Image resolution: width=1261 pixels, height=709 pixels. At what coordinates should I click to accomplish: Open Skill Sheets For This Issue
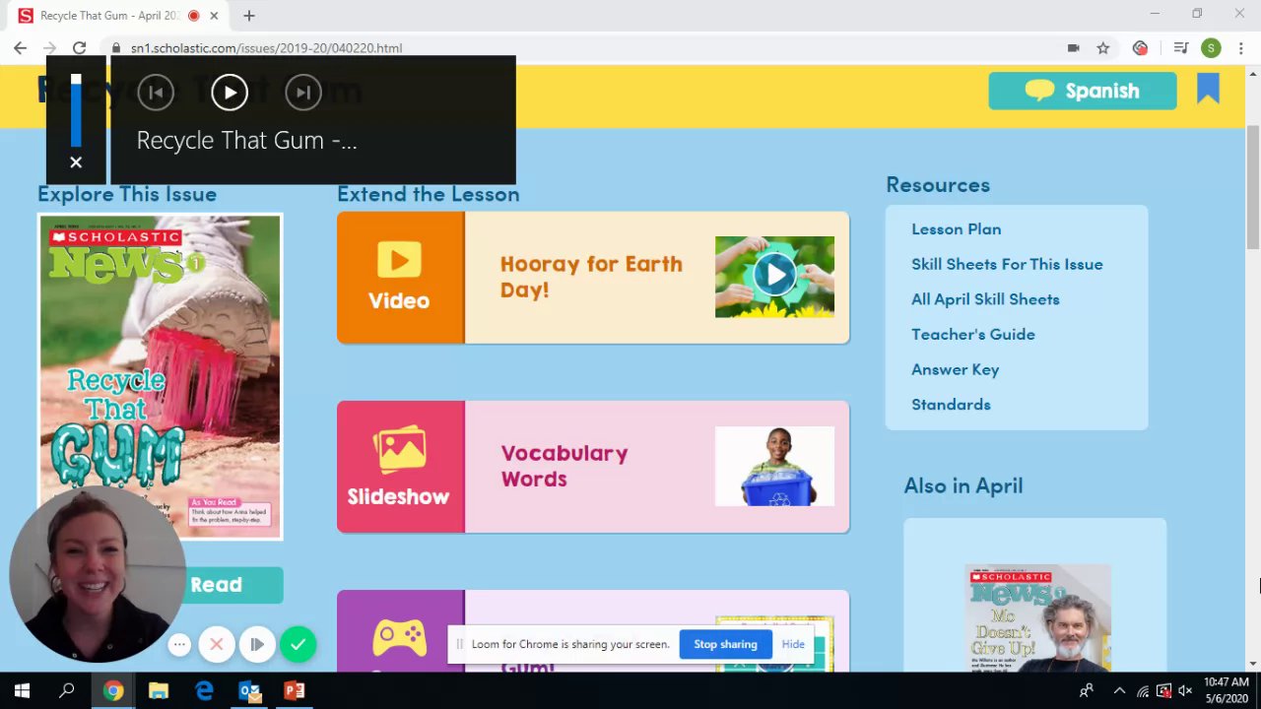pos(1007,264)
